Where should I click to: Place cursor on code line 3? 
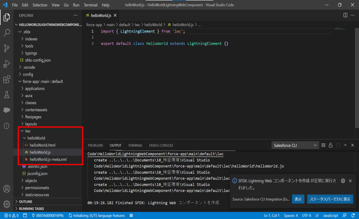pos(165,44)
